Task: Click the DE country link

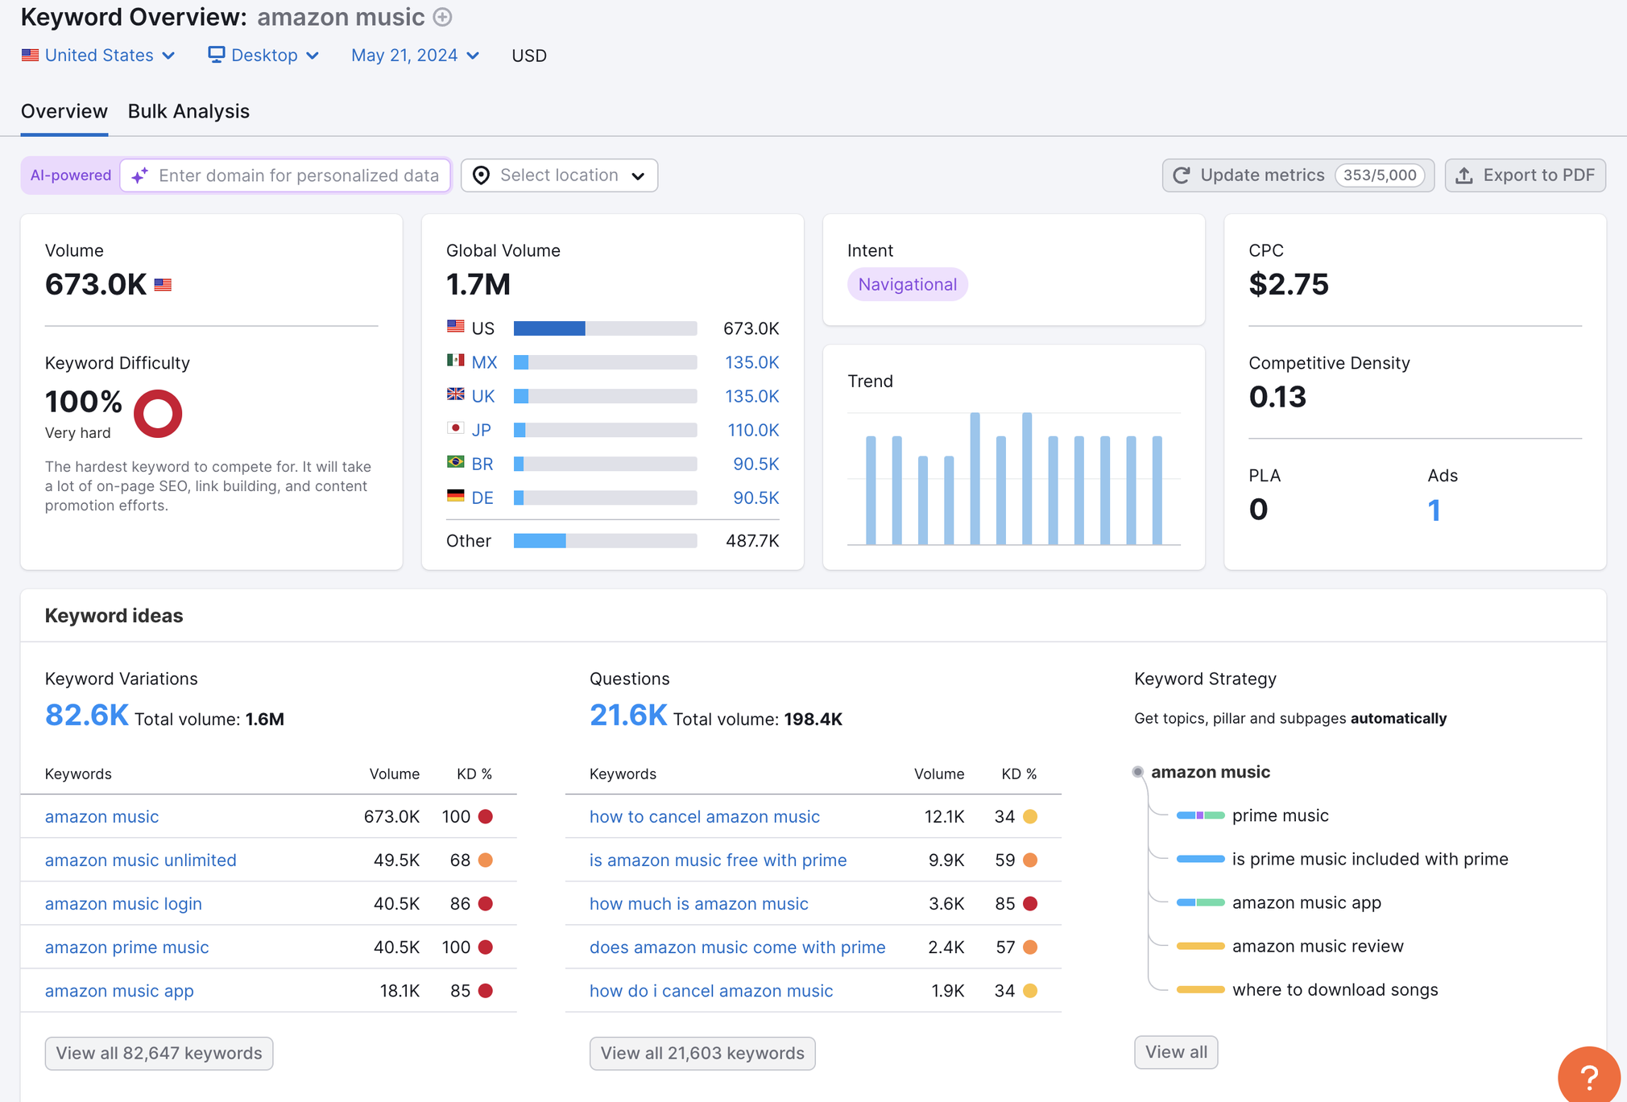Action: pyautogui.click(x=482, y=497)
